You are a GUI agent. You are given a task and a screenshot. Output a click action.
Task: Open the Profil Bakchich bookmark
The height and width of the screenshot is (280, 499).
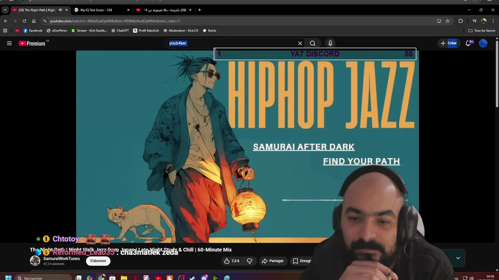pos(146,30)
